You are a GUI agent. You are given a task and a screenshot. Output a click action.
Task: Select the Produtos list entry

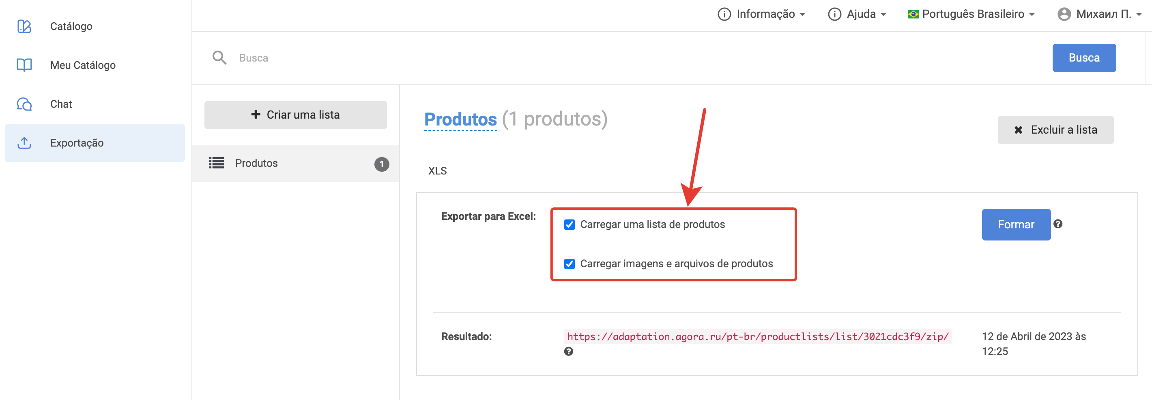(296, 164)
